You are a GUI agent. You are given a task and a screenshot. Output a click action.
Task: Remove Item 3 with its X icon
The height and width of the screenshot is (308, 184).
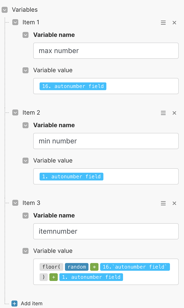click(x=174, y=203)
